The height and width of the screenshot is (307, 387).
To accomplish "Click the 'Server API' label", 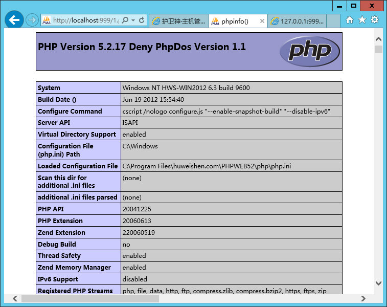I will 54,123.
